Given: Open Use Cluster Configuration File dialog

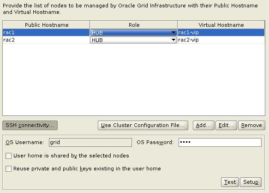Looking at the screenshot, I should point(143,125).
